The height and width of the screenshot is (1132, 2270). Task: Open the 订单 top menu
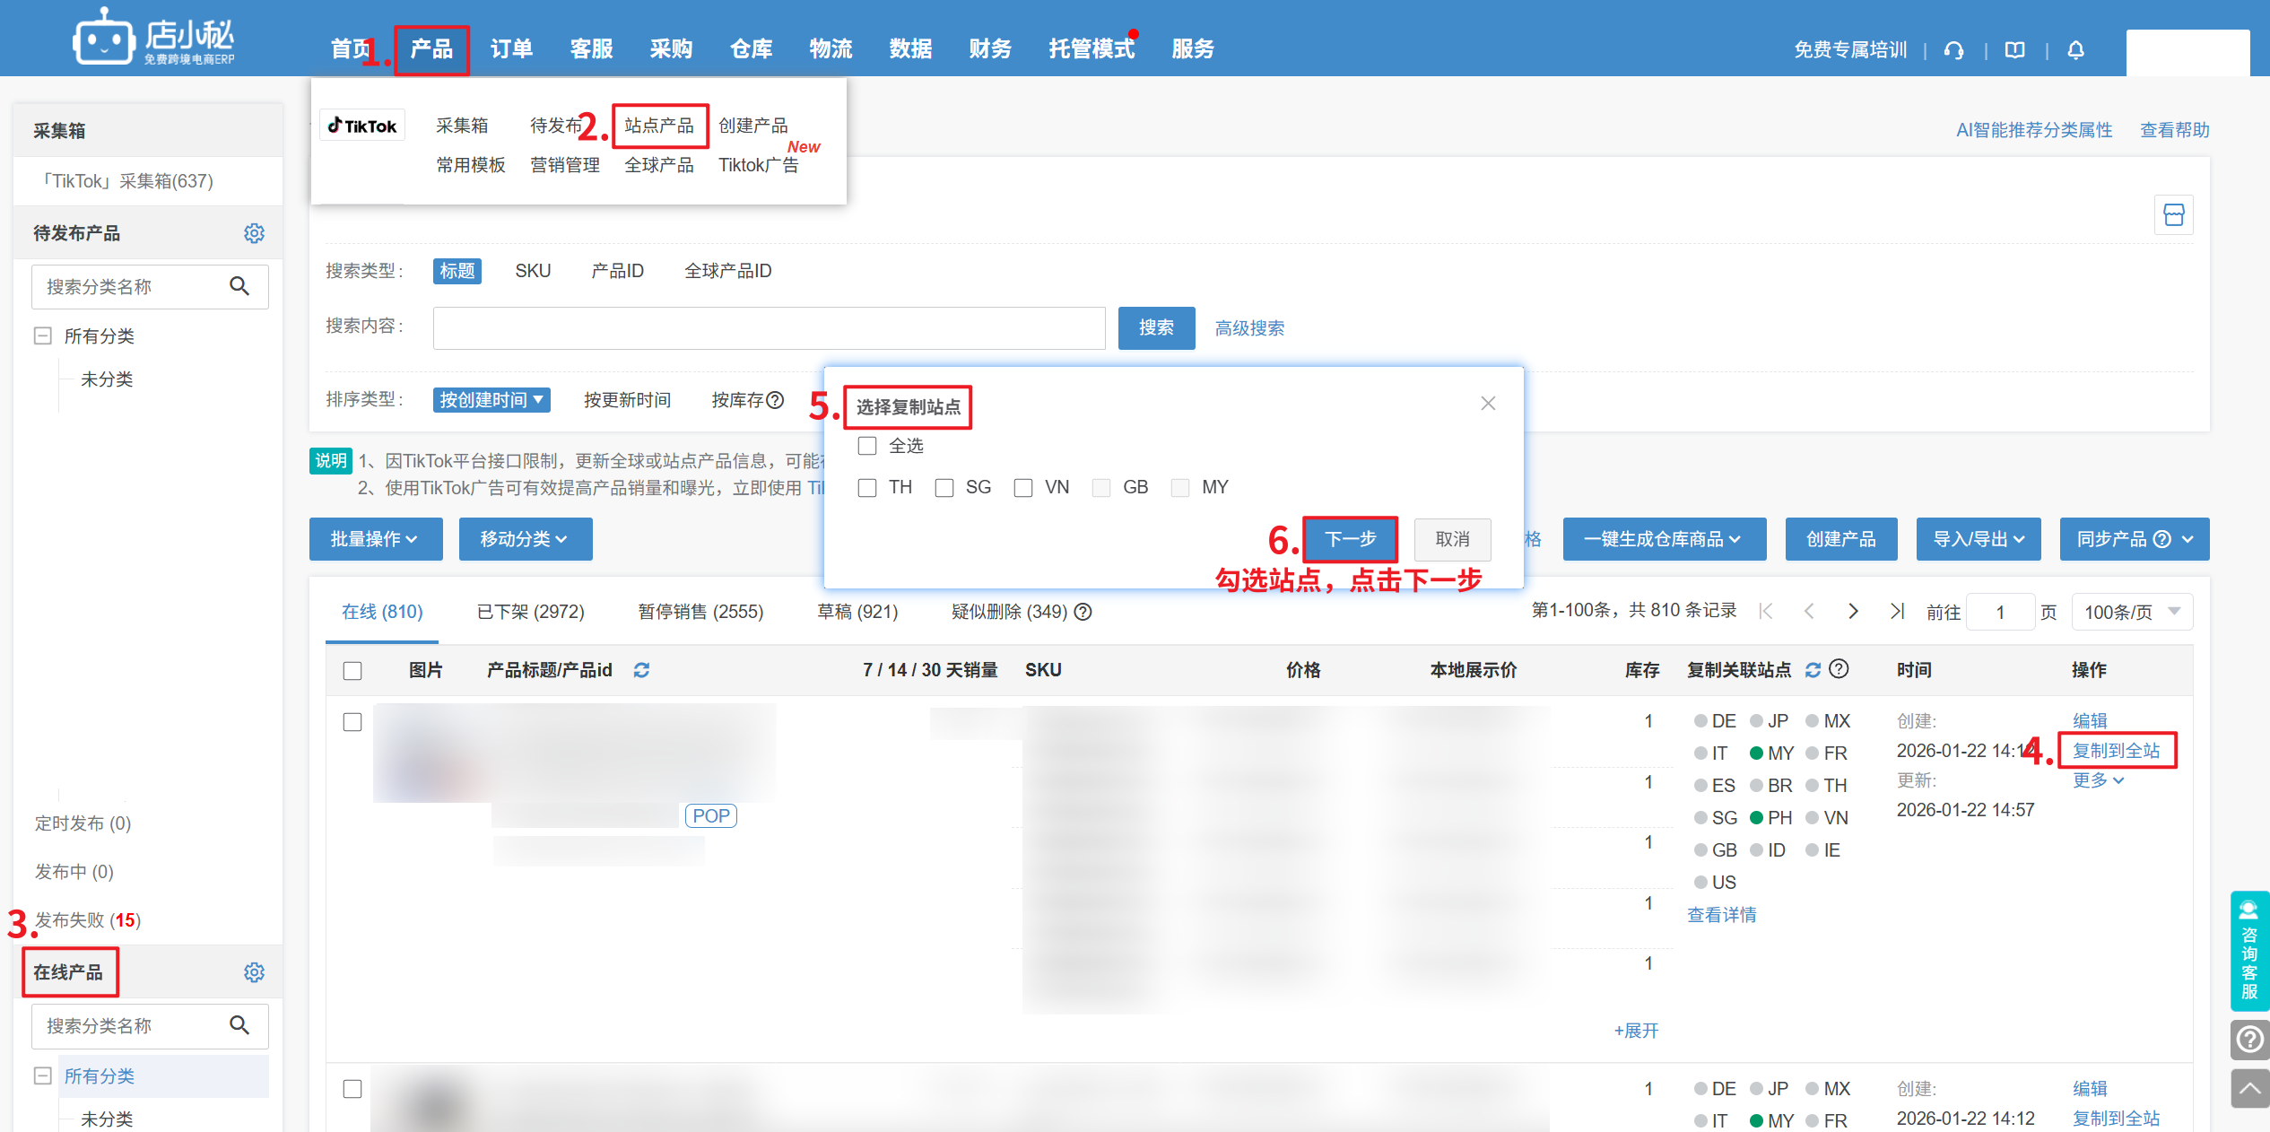click(511, 48)
